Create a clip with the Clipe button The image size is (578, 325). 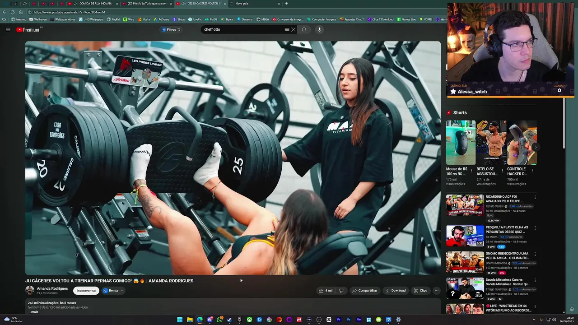pos(420,291)
